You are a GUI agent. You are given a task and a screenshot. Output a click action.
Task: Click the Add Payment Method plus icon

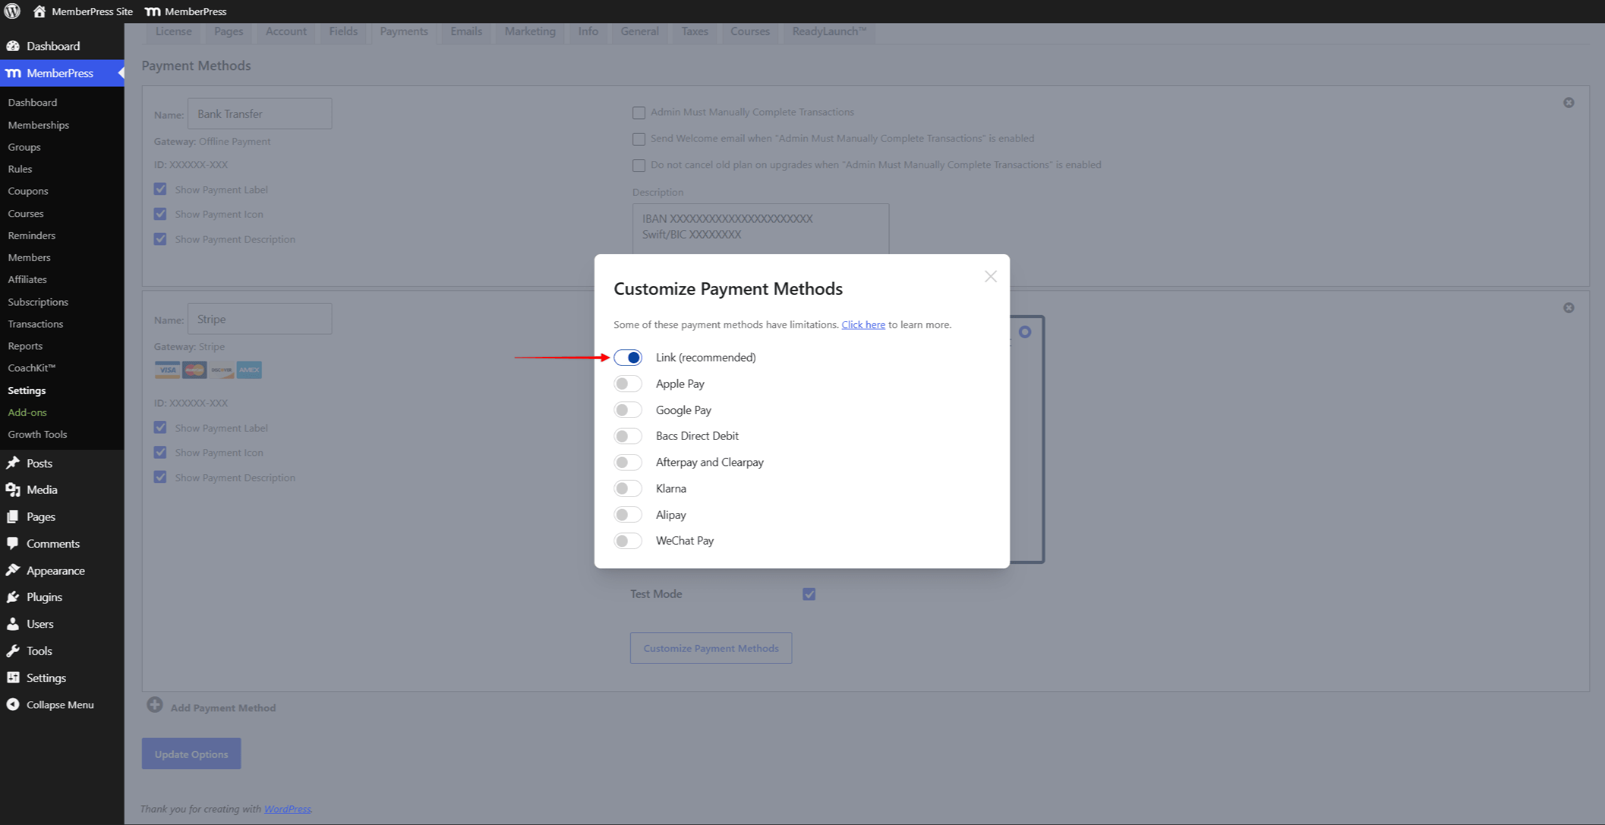154,705
